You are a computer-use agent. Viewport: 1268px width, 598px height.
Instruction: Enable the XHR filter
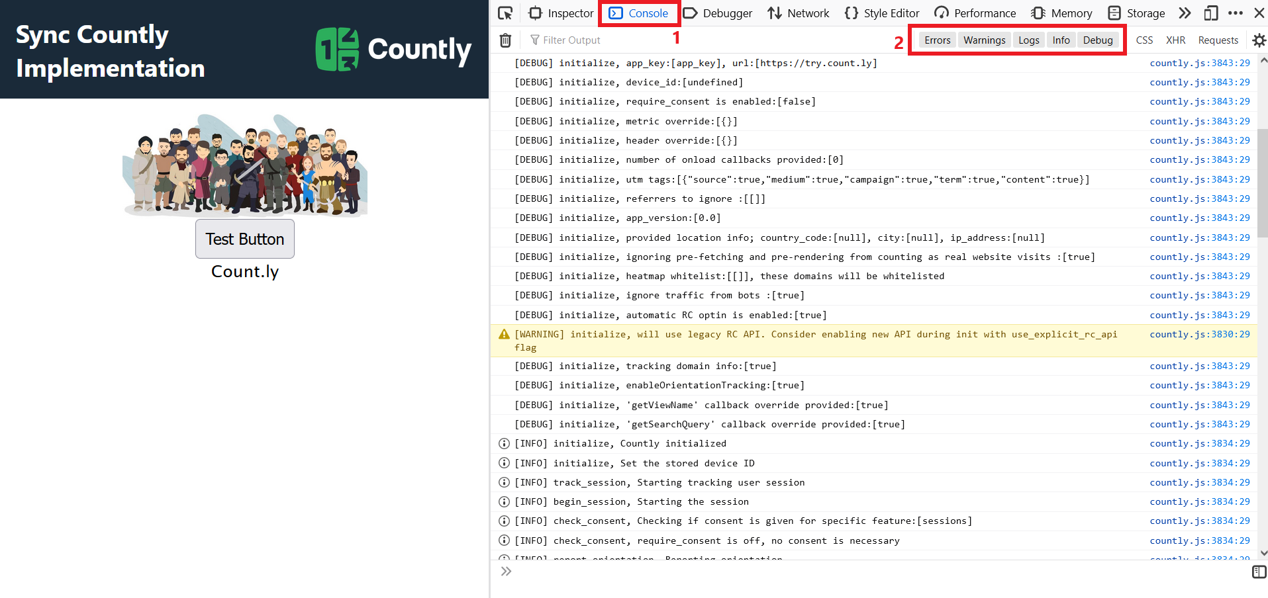(x=1175, y=40)
